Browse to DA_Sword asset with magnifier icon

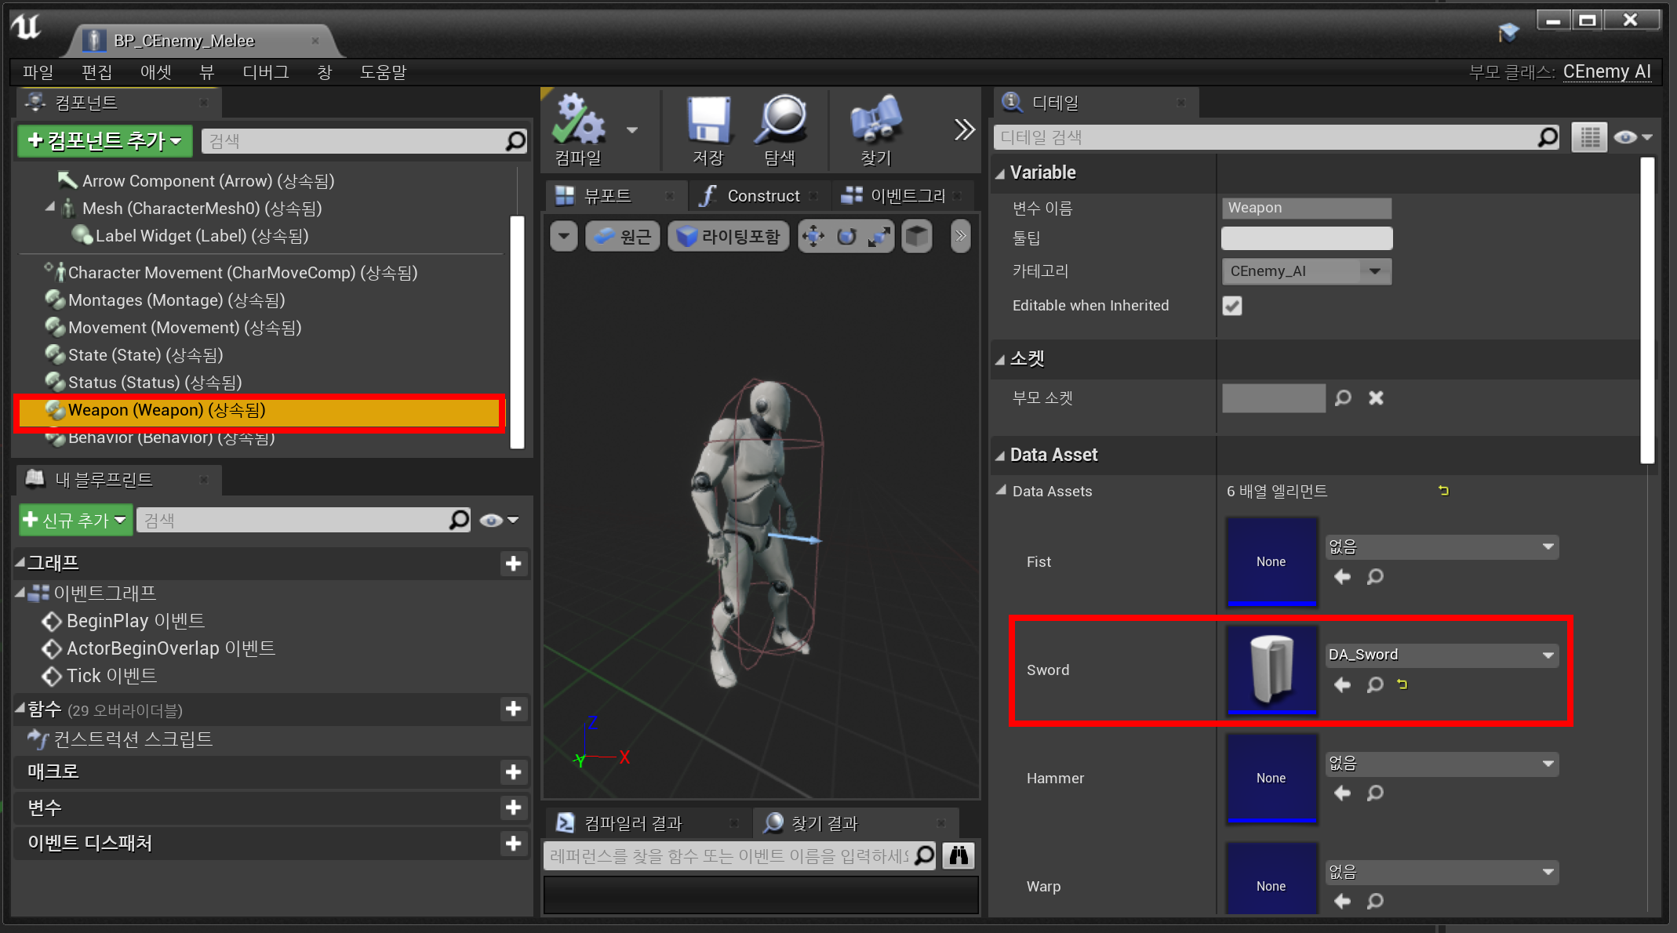coord(1375,685)
